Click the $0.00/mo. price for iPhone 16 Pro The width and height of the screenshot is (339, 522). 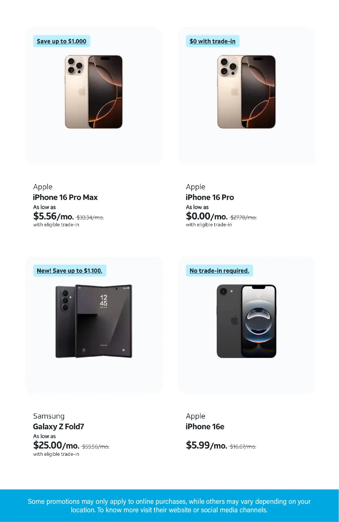click(x=206, y=216)
